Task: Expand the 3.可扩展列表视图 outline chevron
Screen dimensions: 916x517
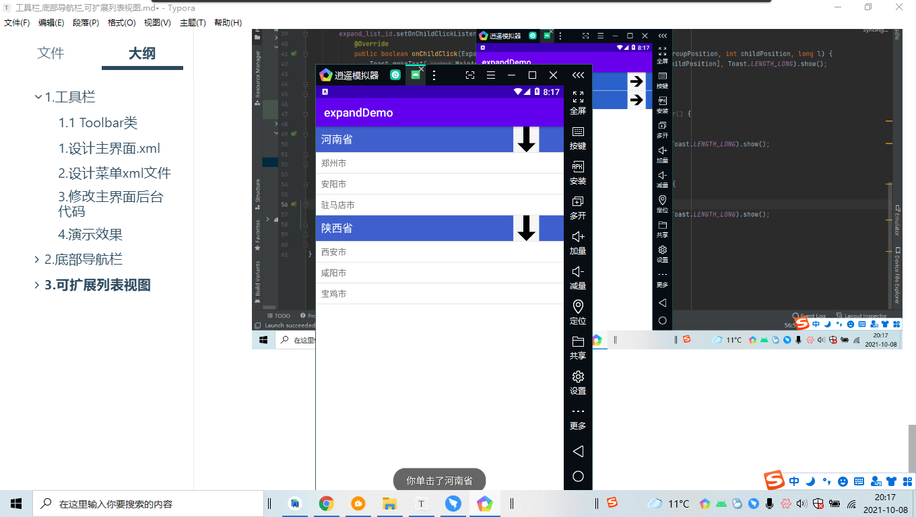Action: (x=37, y=285)
